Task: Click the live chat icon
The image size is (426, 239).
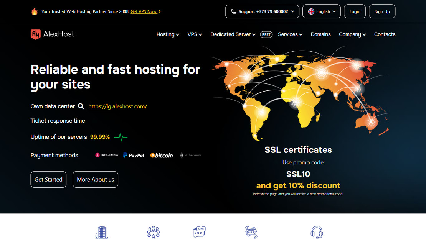Action: click(x=199, y=232)
